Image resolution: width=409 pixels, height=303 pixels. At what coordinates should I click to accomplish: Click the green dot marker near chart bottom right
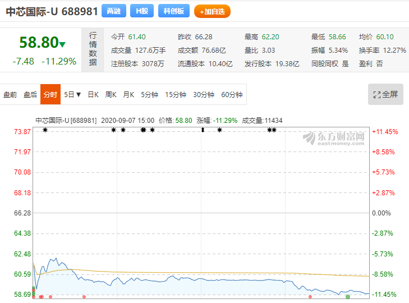point(348,297)
